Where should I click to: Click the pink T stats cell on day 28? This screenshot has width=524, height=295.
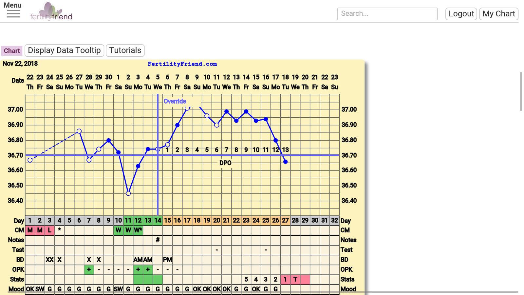point(295,279)
